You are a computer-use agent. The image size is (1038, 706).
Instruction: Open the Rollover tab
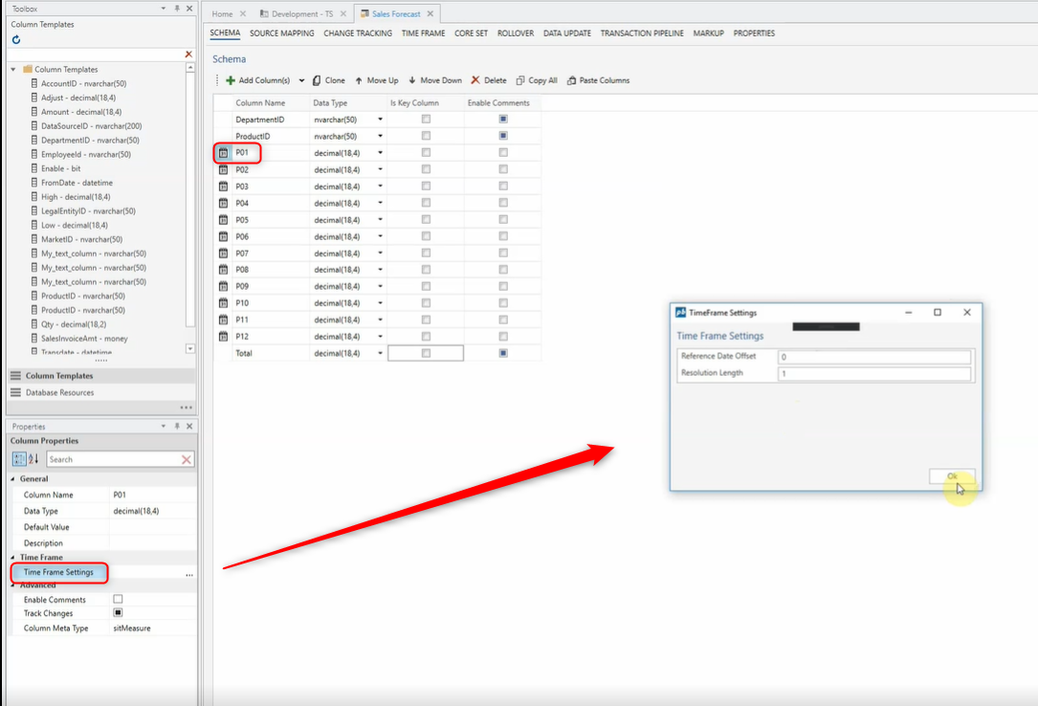pos(516,33)
